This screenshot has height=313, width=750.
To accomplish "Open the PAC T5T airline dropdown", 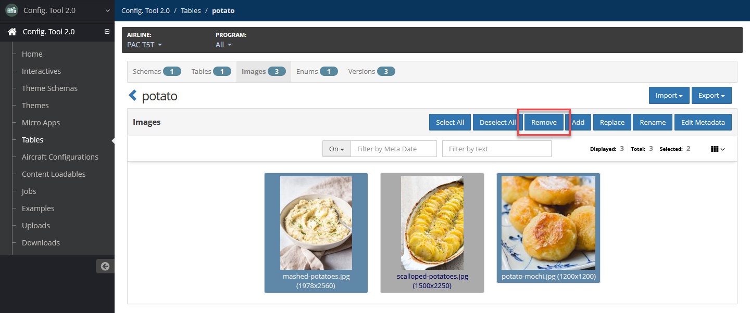I will tap(144, 45).
